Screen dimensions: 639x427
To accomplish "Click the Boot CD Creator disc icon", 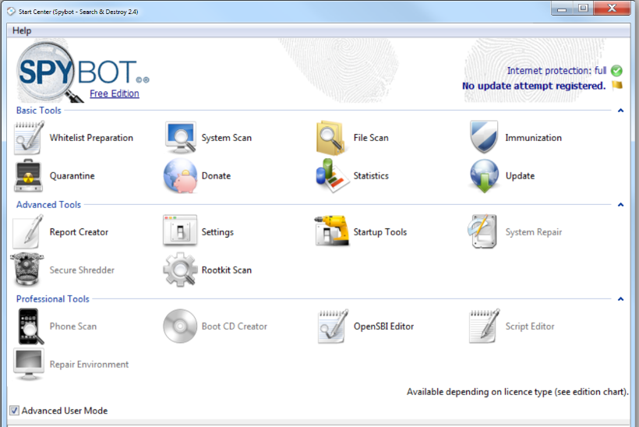I will (x=180, y=326).
